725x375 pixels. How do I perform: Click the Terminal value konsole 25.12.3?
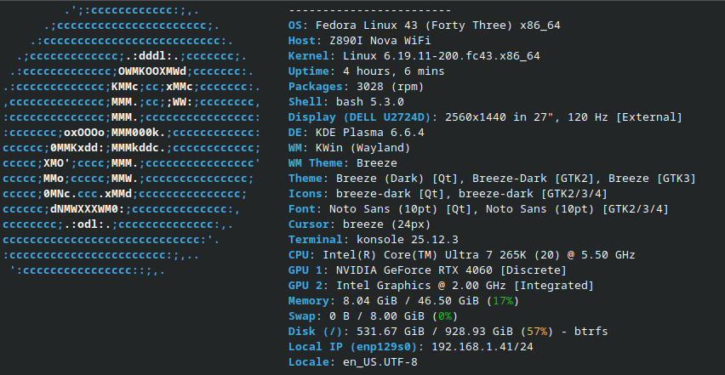click(x=408, y=239)
